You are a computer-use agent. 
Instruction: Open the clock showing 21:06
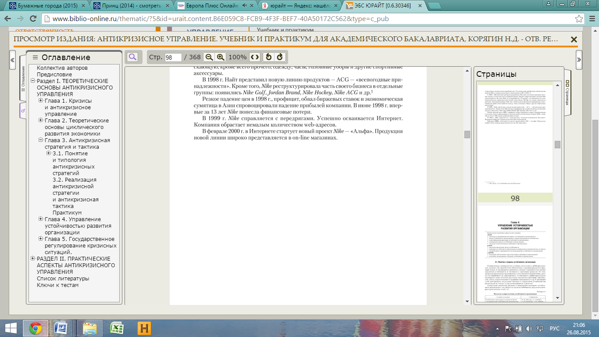(580, 324)
